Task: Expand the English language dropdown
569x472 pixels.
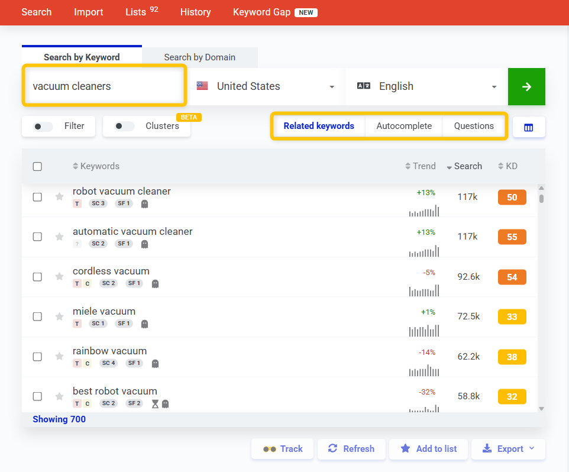Action: point(426,86)
